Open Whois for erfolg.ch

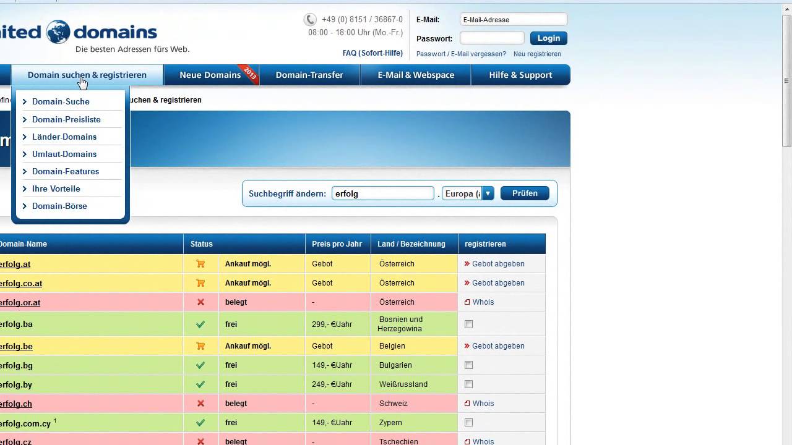483,404
